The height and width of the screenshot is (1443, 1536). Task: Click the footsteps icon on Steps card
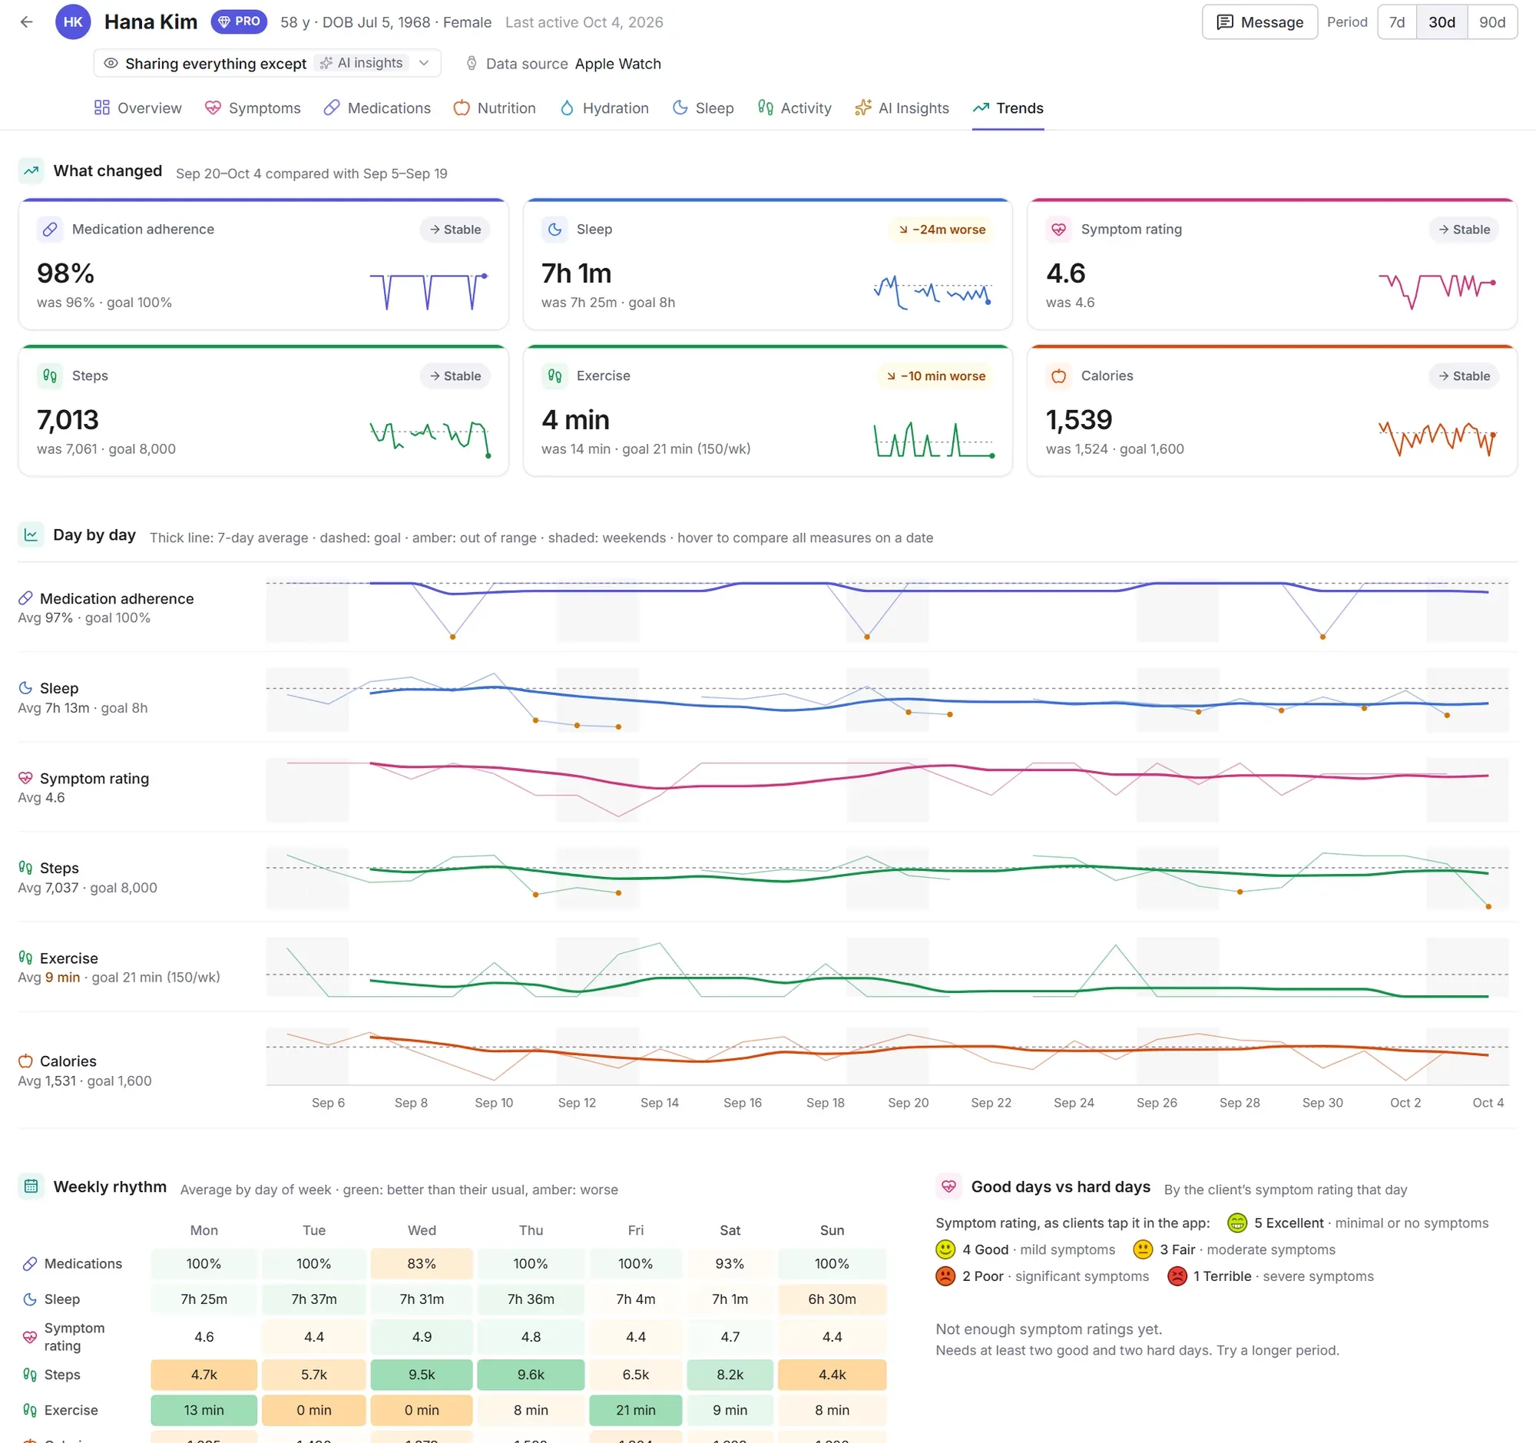50,376
